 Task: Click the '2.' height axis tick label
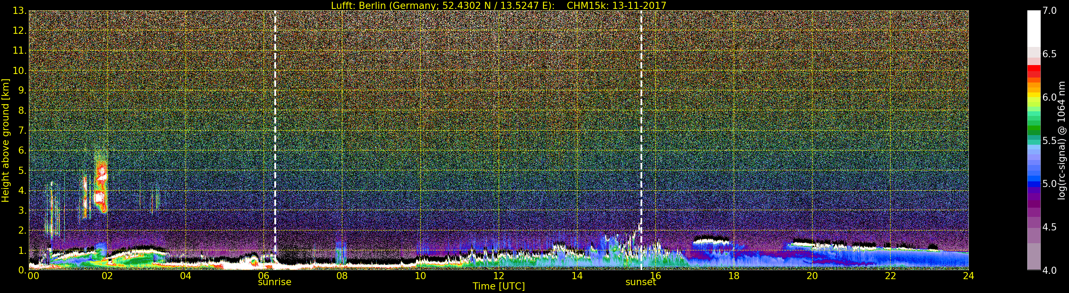[22, 230]
